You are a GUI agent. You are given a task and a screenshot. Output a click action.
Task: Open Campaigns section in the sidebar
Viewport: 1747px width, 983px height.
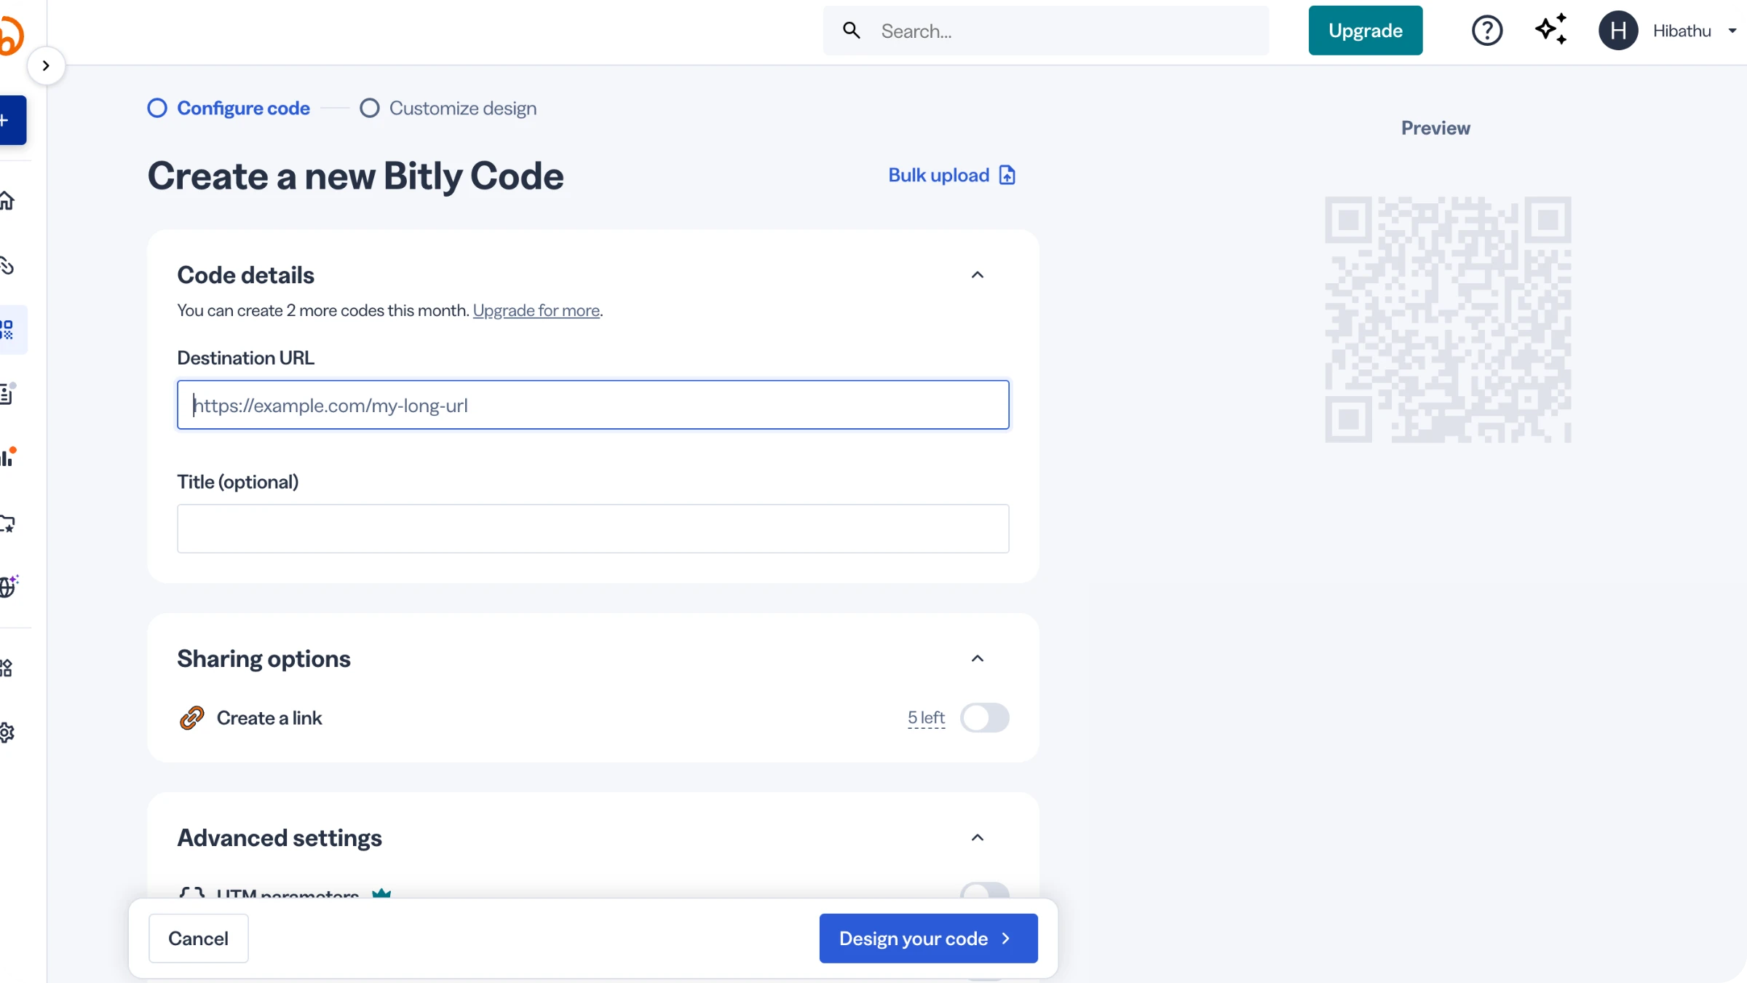point(7,523)
